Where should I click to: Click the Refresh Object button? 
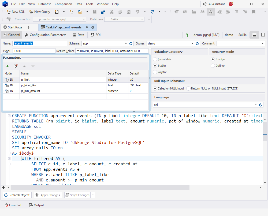(17, 195)
